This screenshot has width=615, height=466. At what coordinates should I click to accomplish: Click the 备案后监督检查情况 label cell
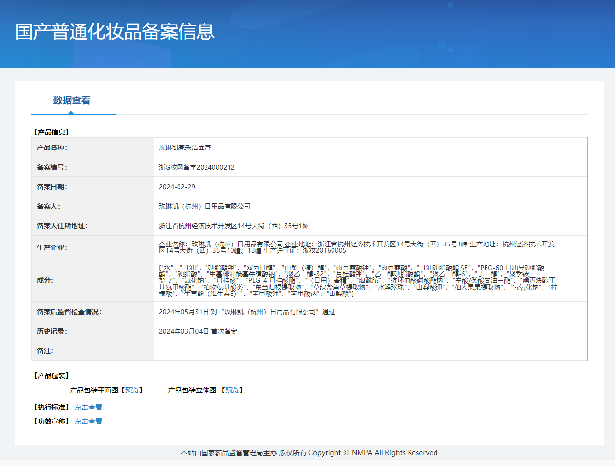click(x=93, y=312)
